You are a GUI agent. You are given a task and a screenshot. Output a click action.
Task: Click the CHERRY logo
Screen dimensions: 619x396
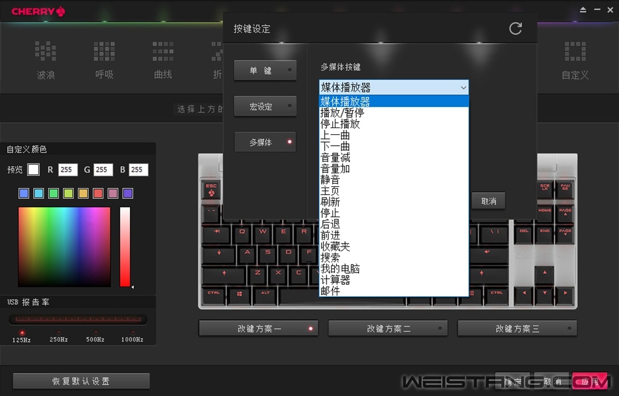pos(38,11)
